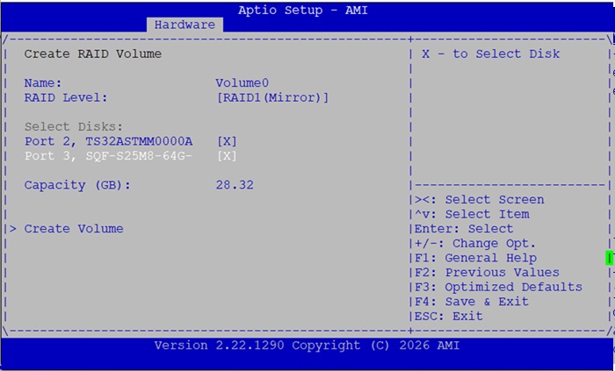This screenshot has height=371, width=615.
Task: Click the Name: label
Action: point(43,83)
